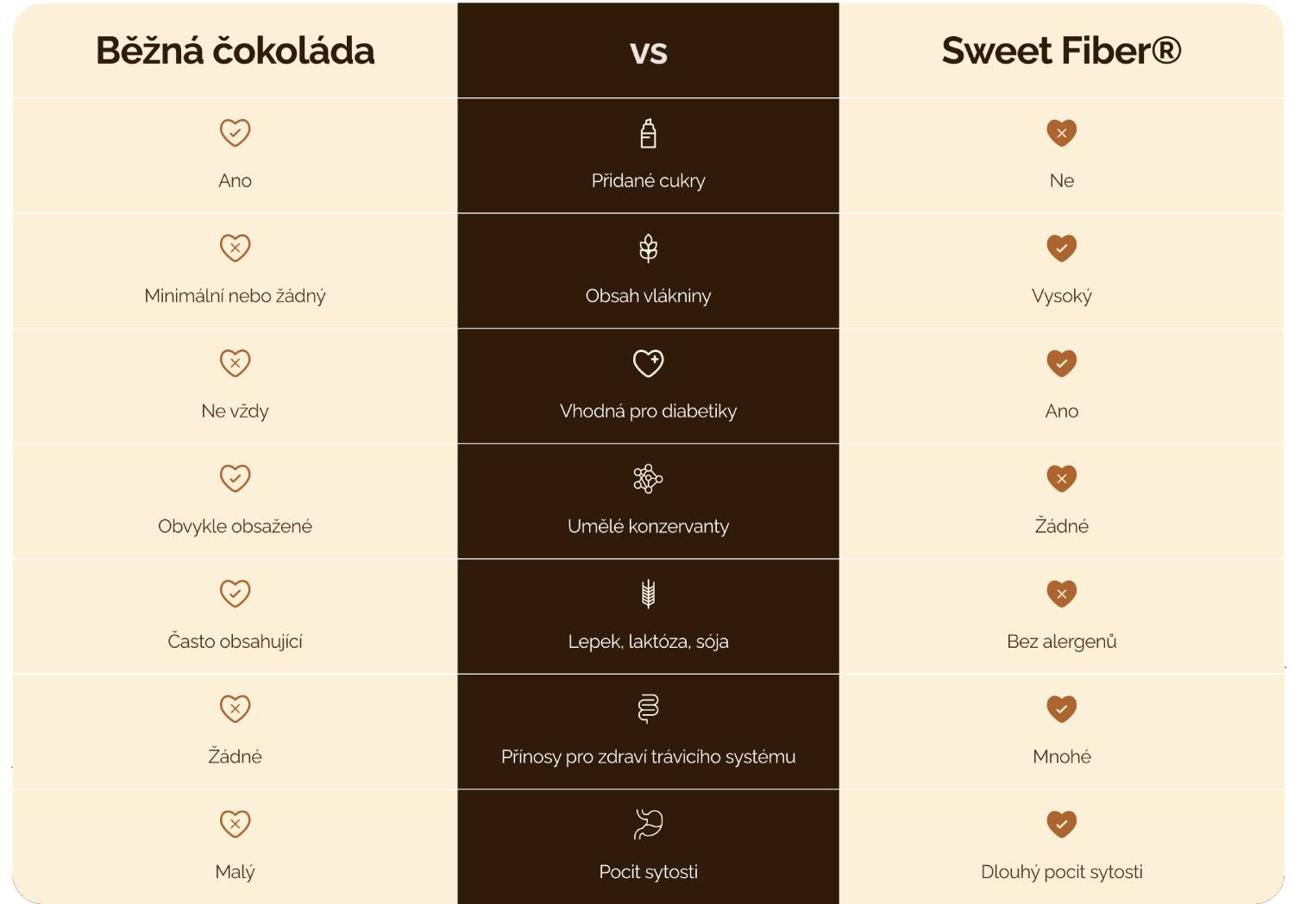Click the intestine icon above Přínosy pro zdraví

[648, 709]
